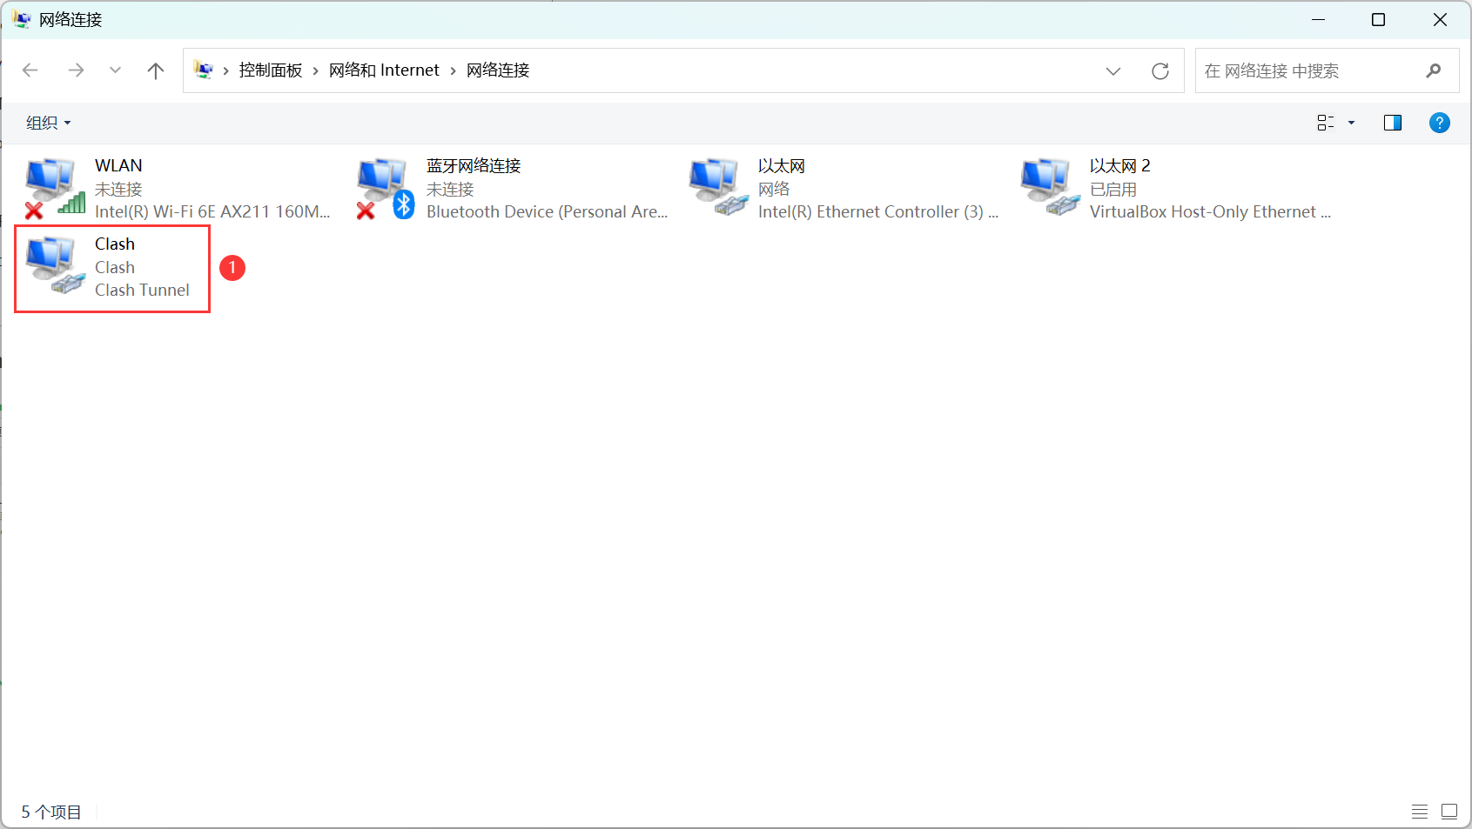Image resolution: width=1472 pixels, height=829 pixels.
Task: Expand the address bar history dropdown
Action: [1113, 71]
